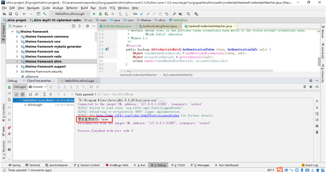Open the VCS menu
Screen dimensions: 326x172
(x=112, y=8)
